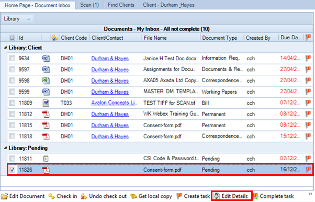The image size is (315, 202).
Task: Tick the checkbox for document 11812
Action: pos(12,114)
